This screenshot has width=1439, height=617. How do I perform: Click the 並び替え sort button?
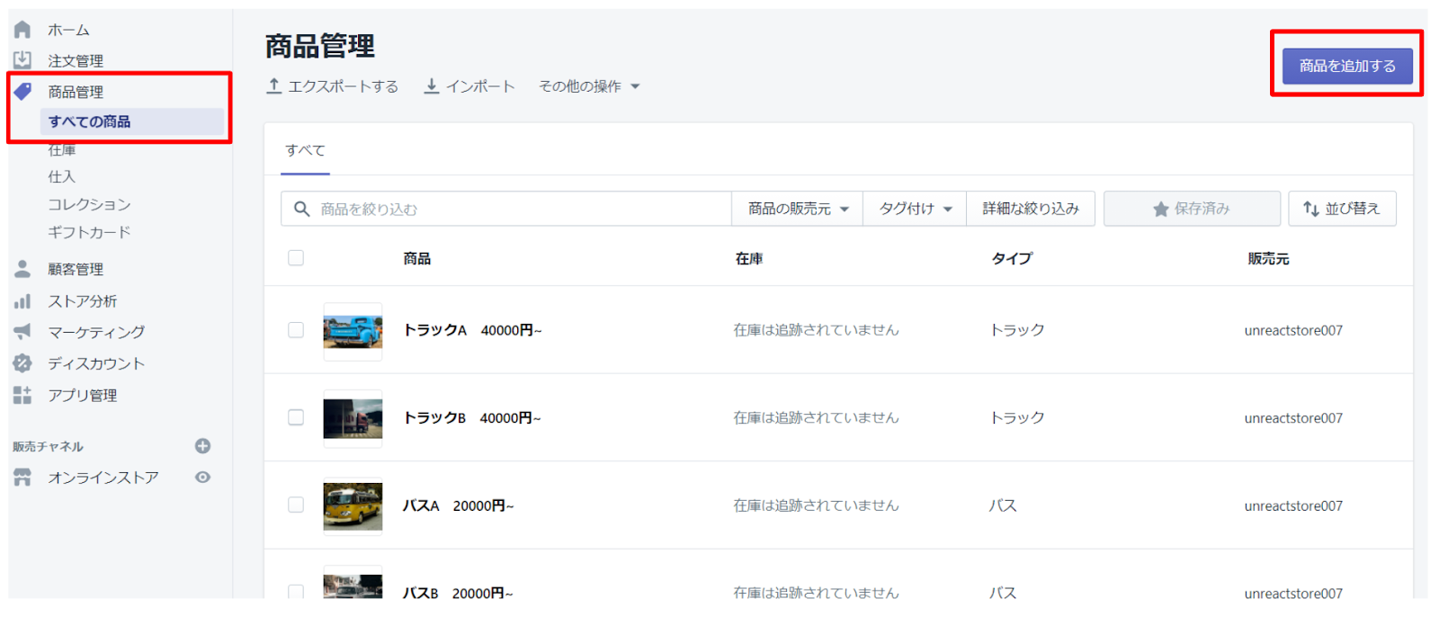(x=1342, y=209)
